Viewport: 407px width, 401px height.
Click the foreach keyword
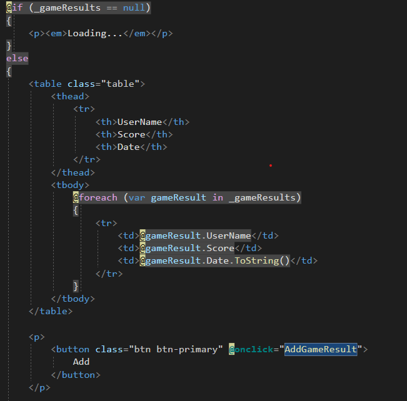[98, 197]
